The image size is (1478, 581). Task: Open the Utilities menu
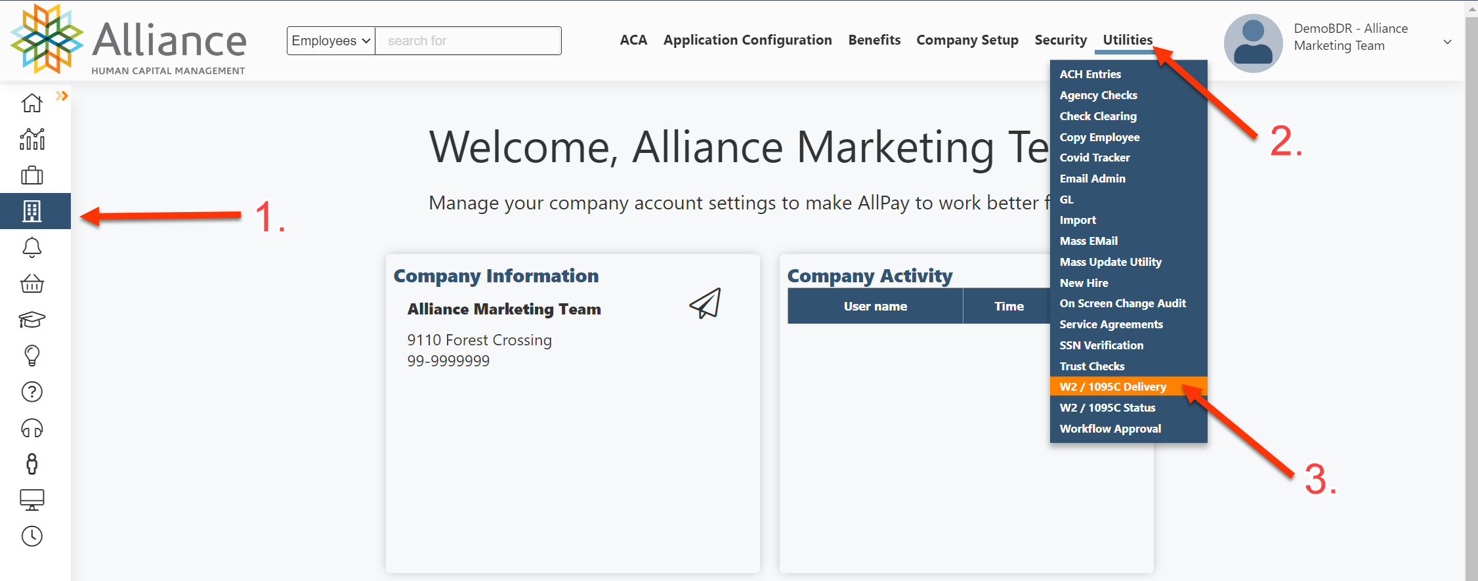click(x=1128, y=40)
